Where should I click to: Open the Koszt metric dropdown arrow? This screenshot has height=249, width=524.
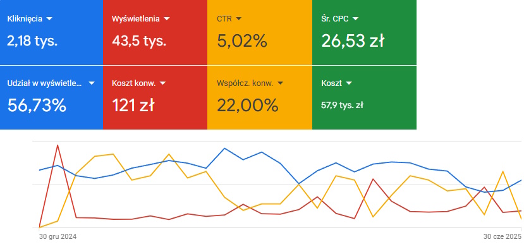point(348,83)
